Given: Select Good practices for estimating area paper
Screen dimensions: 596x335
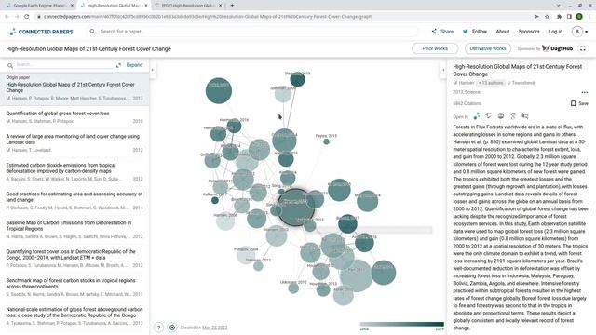Looking at the screenshot, I should (x=74, y=201).
